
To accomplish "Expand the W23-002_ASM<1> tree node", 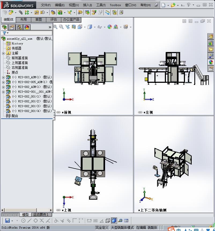I will [3, 87].
